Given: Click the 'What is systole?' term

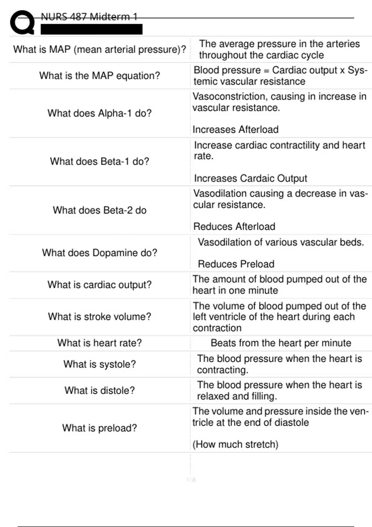Looking at the screenshot, I should tap(100, 364).
